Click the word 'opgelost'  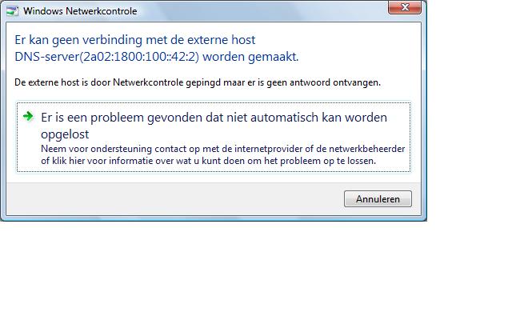[65, 134]
